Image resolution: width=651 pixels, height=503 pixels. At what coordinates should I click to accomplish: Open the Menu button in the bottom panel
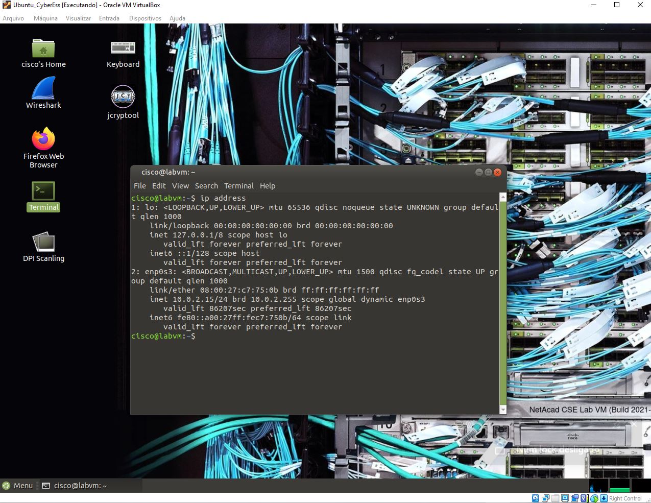18,485
